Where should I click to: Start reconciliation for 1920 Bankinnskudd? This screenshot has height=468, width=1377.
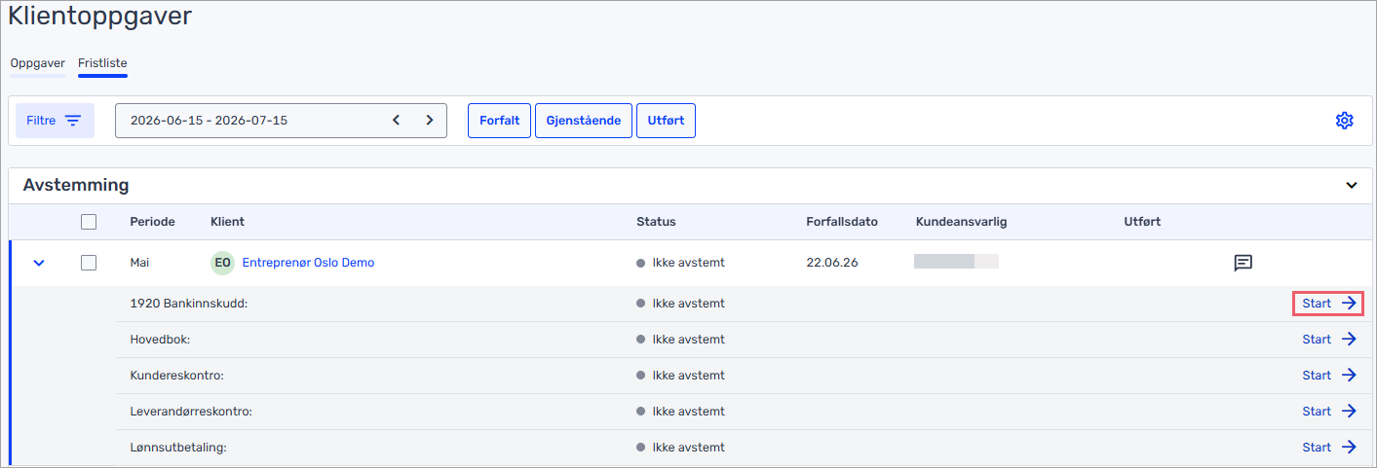coord(1328,304)
